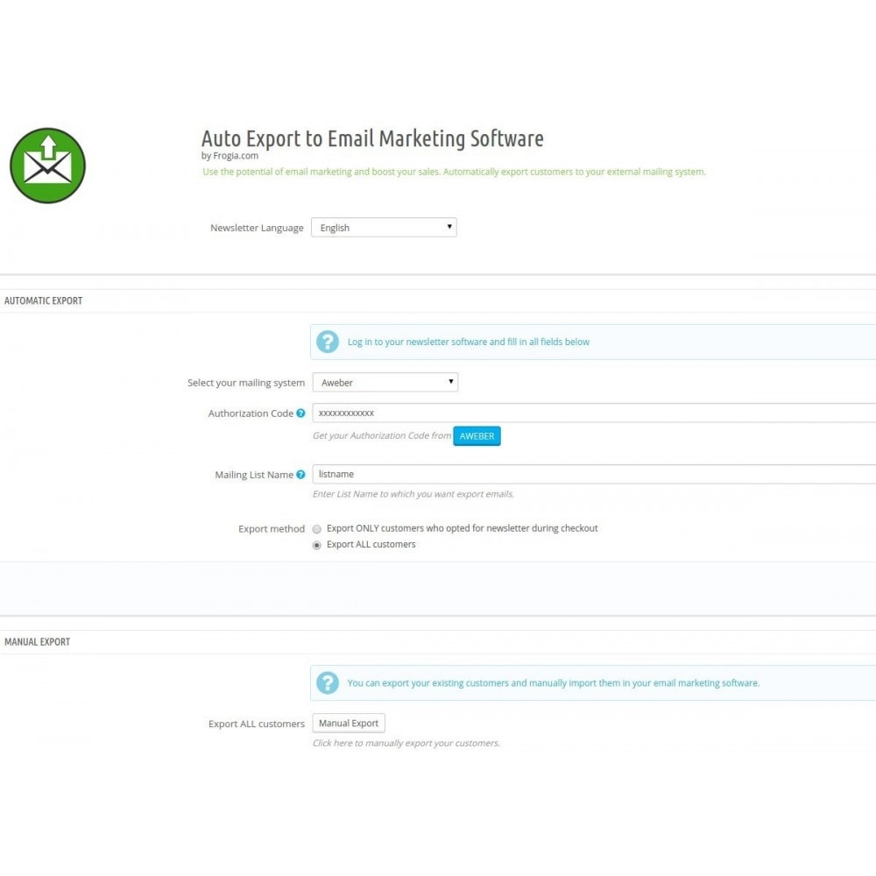This screenshot has width=876, height=876.
Task: Select export only newsletter opted customers option
Action: point(317,529)
